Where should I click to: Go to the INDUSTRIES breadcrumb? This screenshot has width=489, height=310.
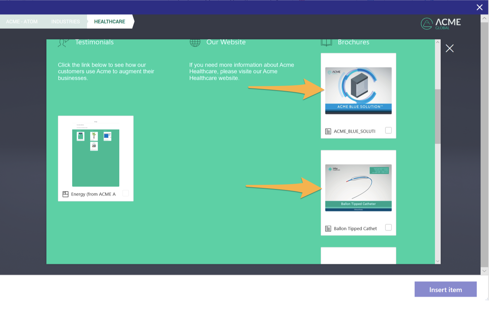(x=66, y=21)
